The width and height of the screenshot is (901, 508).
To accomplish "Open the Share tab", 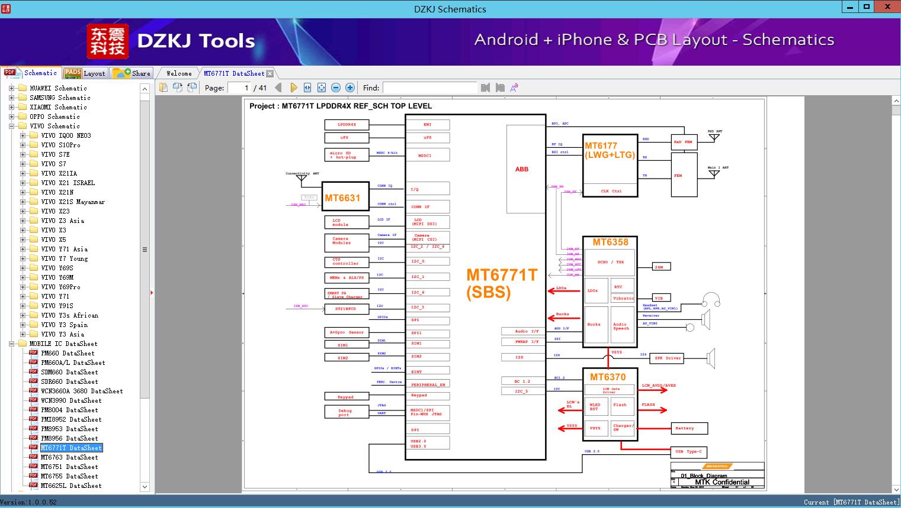I will click(x=132, y=73).
